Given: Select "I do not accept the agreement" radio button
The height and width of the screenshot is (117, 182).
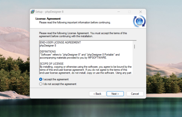Looking at the screenshot, I should click(41, 84).
